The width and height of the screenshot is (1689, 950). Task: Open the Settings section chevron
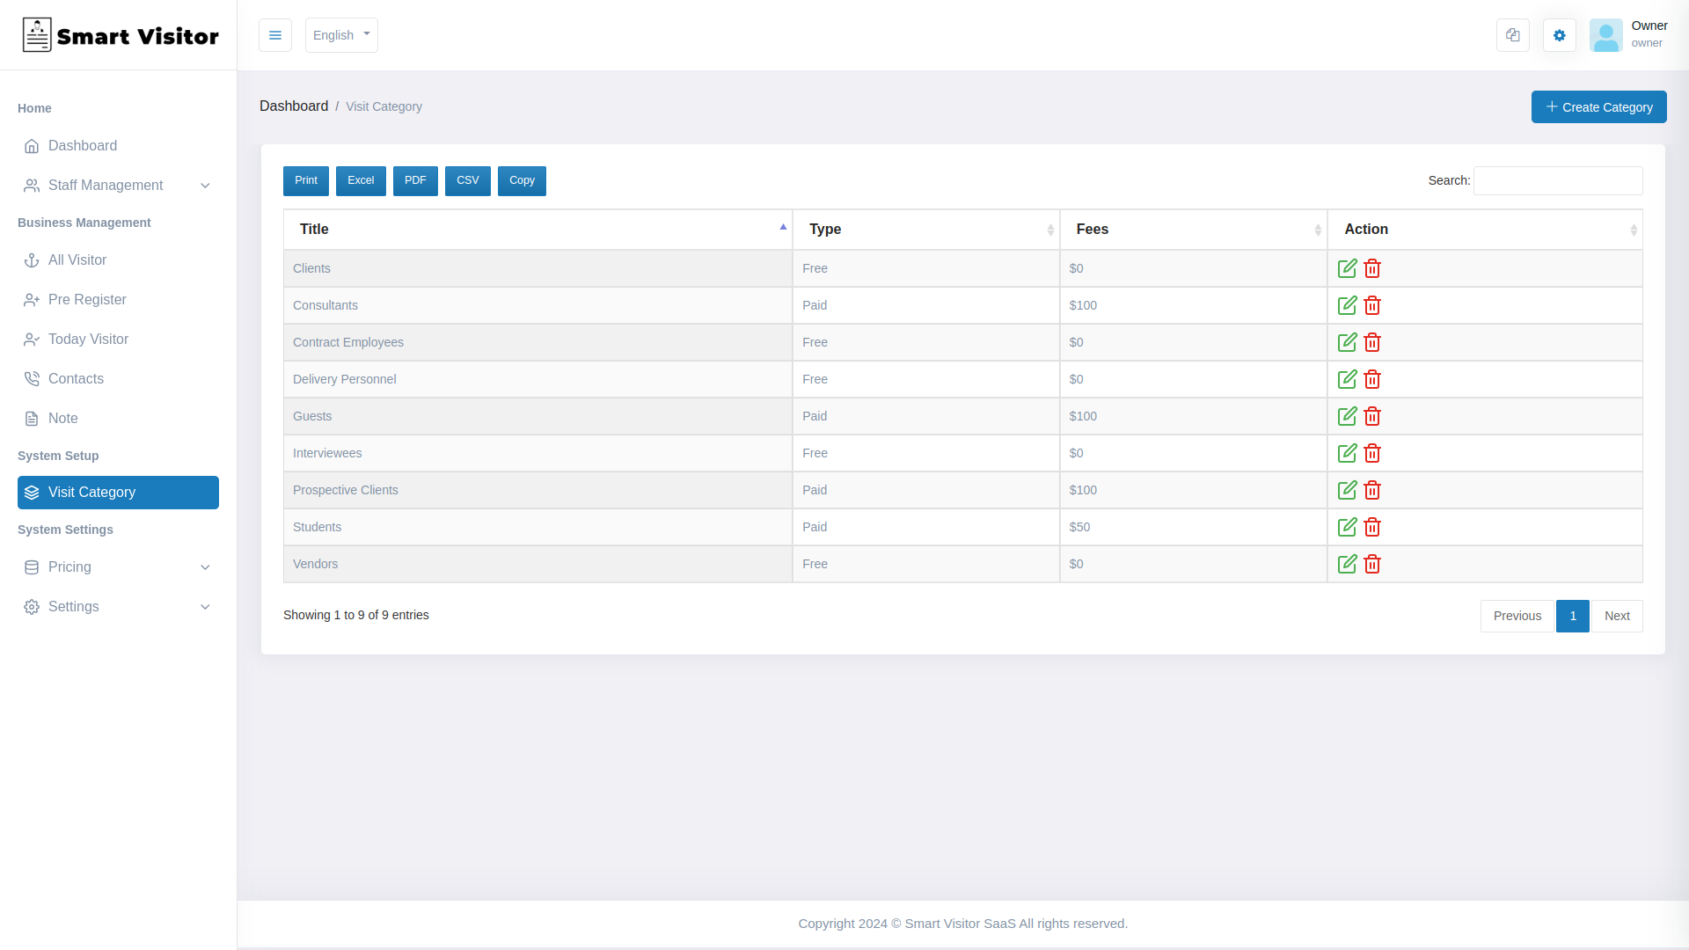click(x=205, y=607)
